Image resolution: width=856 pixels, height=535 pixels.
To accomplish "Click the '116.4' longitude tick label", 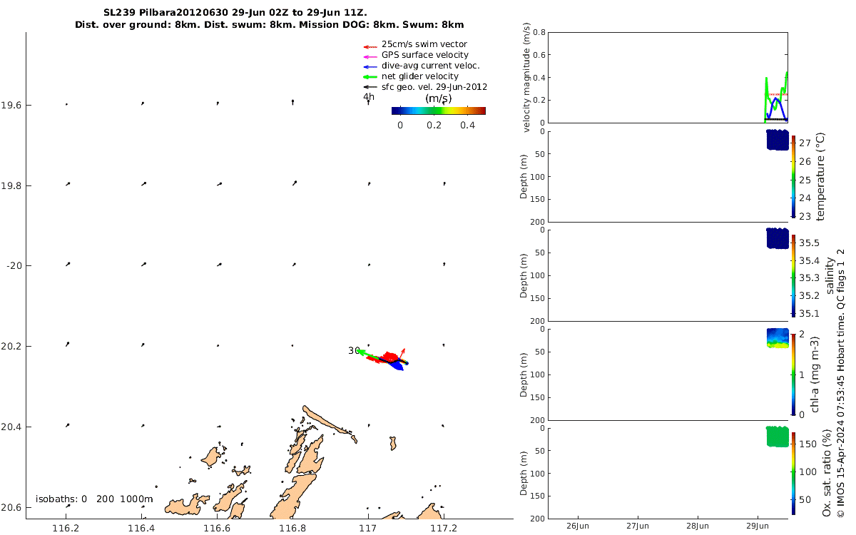I will [x=141, y=529].
